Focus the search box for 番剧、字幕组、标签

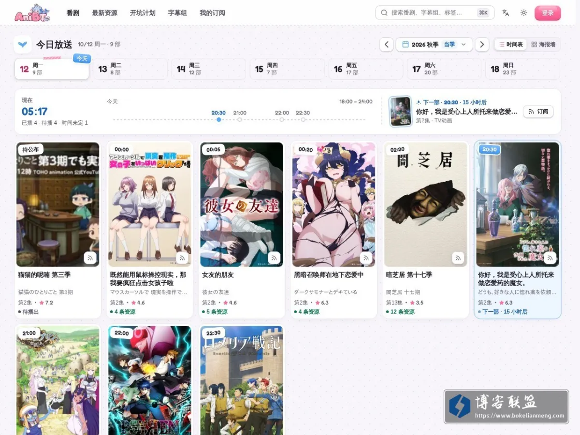point(435,13)
